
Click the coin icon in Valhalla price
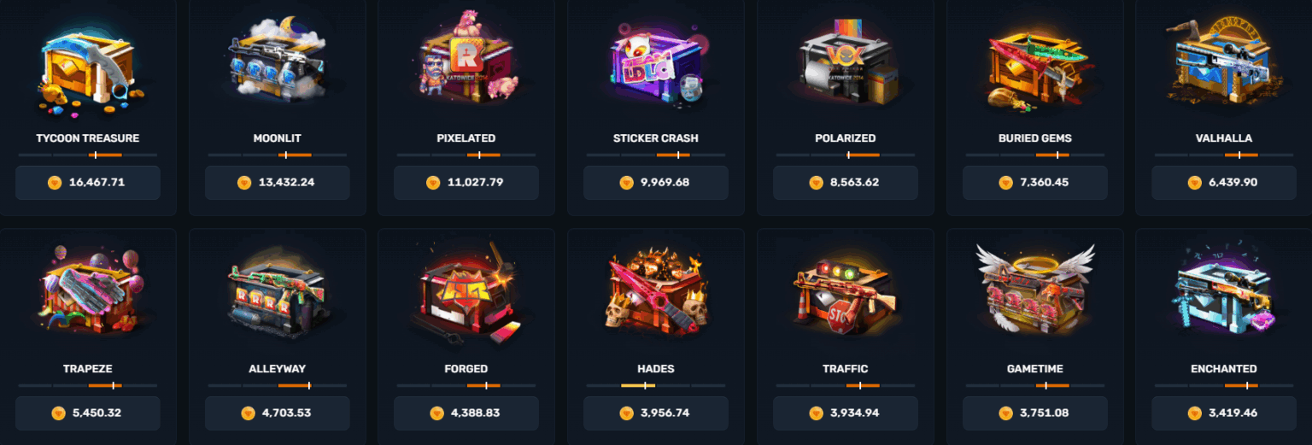[1194, 183]
